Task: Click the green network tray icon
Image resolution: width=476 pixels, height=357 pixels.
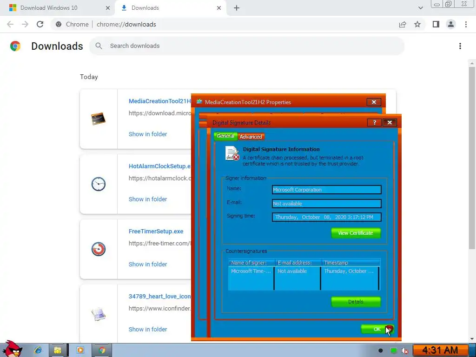Action: click(393, 350)
